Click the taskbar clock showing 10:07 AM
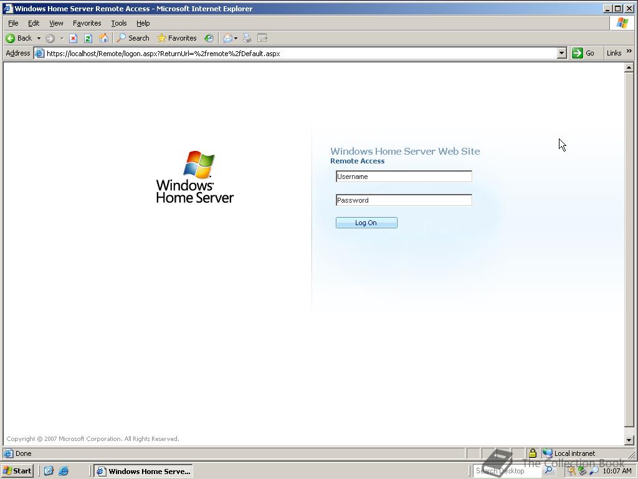The width and height of the screenshot is (638, 479). (x=617, y=471)
